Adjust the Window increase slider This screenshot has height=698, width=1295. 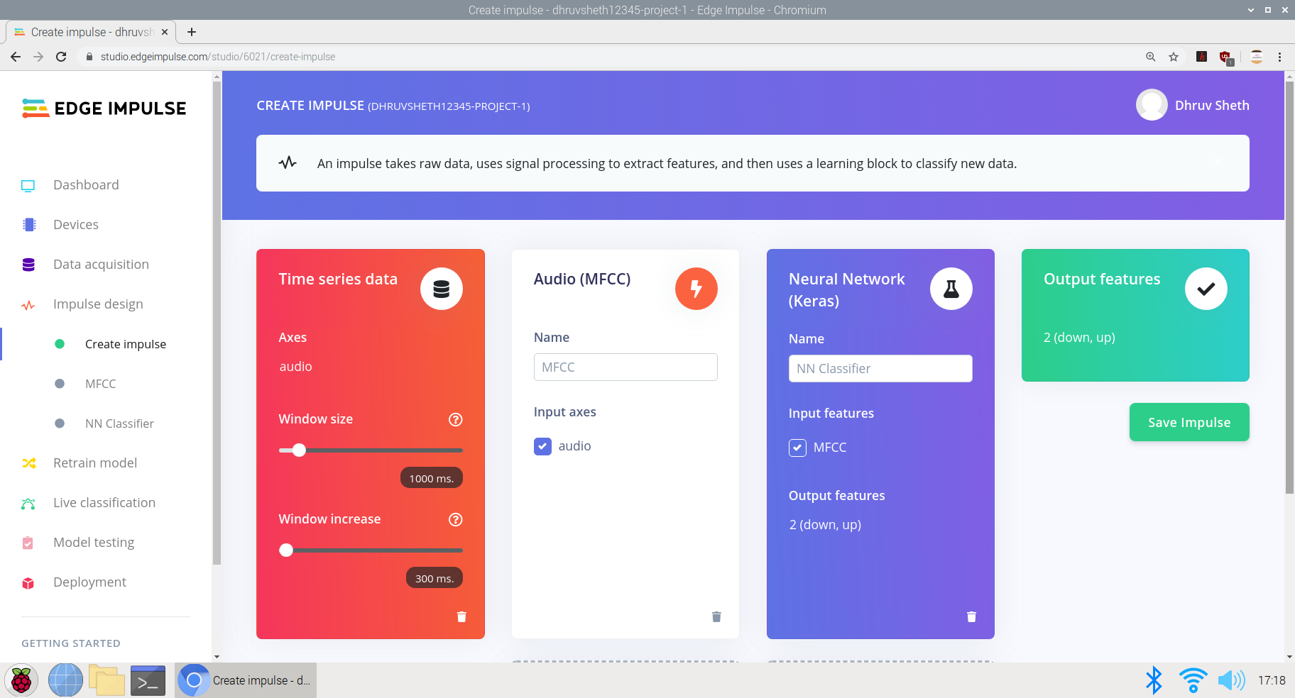[286, 550]
